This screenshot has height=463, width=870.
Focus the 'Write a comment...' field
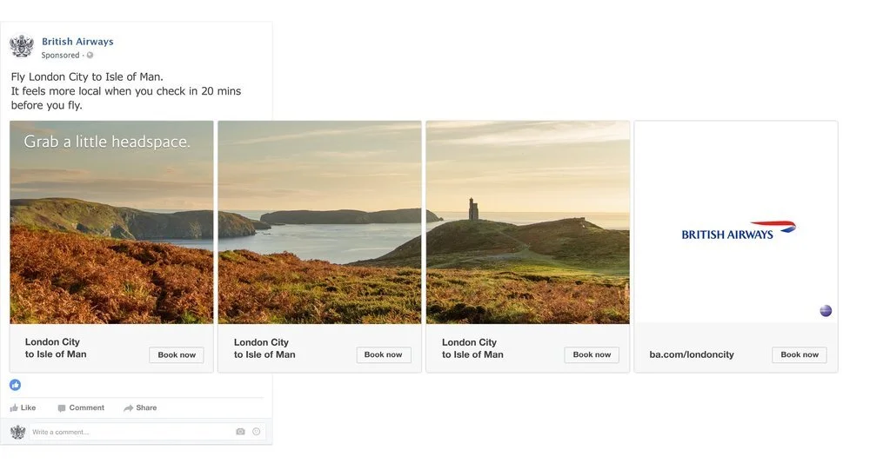pyautogui.click(x=147, y=432)
